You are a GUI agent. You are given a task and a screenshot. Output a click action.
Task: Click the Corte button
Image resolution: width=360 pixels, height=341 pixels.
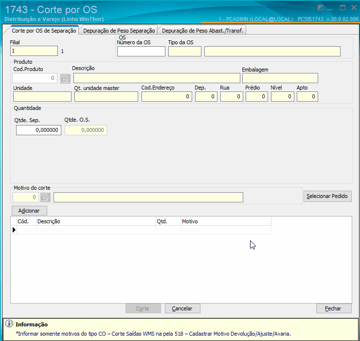point(143,308)
